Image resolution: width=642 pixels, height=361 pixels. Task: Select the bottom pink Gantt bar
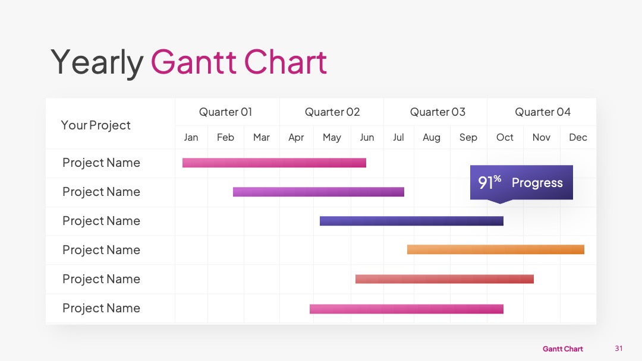407,309
